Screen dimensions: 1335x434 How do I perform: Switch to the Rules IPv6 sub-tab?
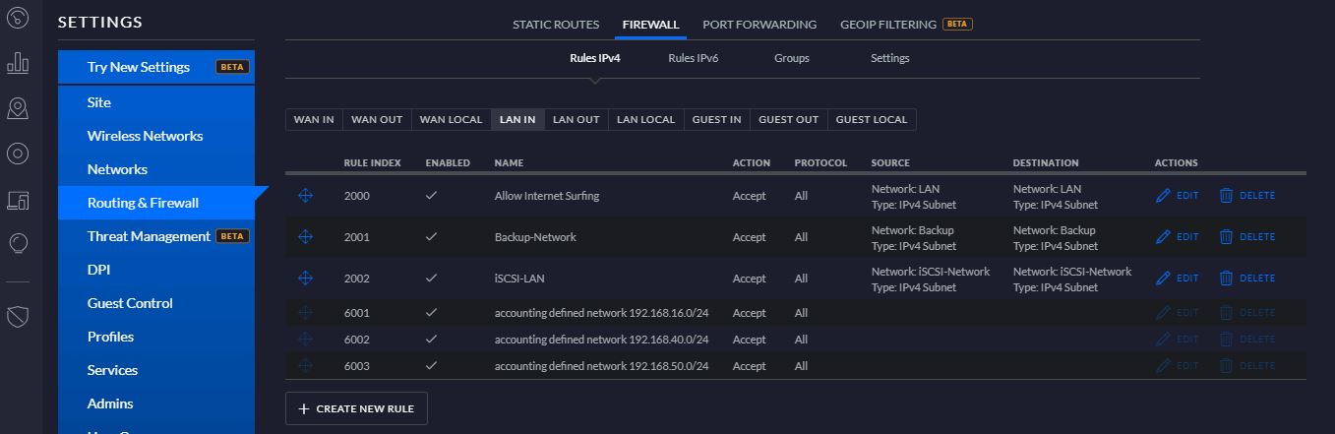pyautogui.click(x=694, y=58)
